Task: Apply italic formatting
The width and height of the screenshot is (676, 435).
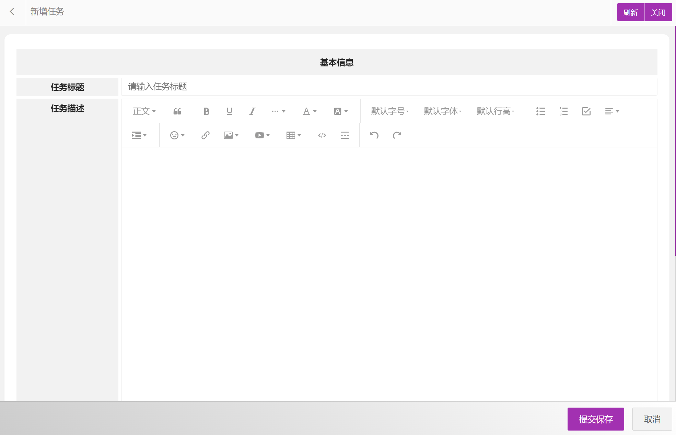Action: point(252,111)
